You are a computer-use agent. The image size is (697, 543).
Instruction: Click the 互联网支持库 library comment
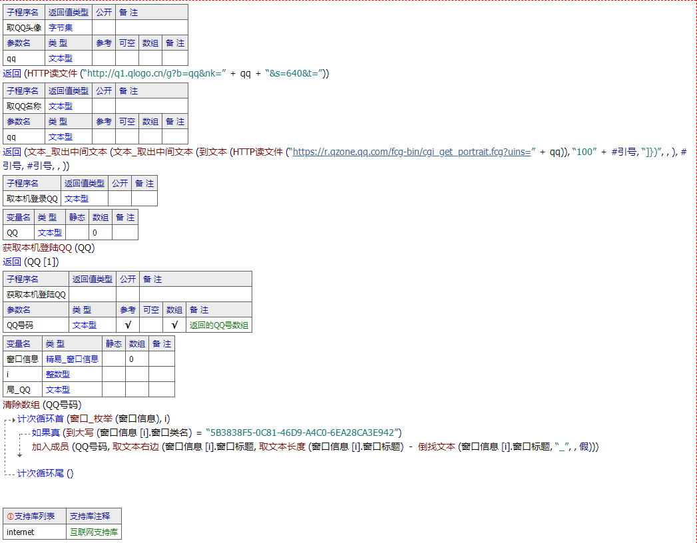[94, 532]
